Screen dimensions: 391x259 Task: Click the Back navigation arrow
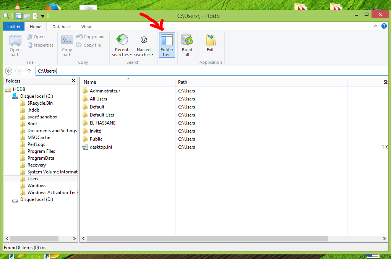pos(9,71)
